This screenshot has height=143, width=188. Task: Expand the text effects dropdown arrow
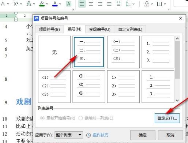tap(34, 4)
